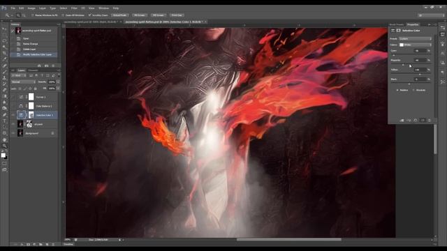
Task: Select the Relative radio button
Action: coord(397,90)
